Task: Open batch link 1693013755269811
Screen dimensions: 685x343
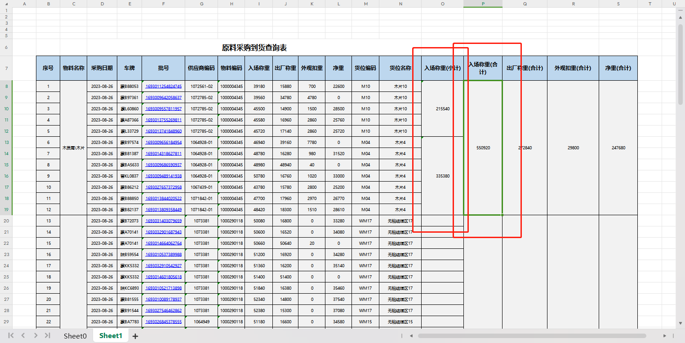Action: [x=164, y=120]
